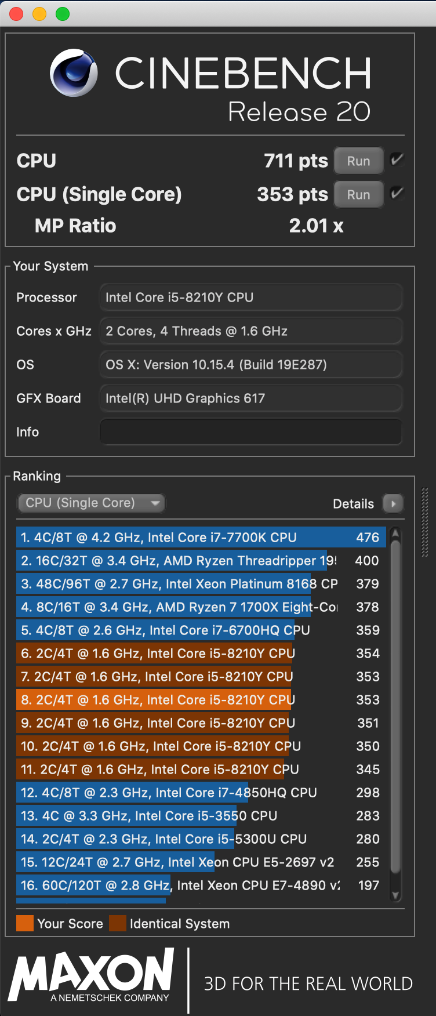
Task: Select the Intel Core i7-7700K ranking entry
Action: coord(200,538)
